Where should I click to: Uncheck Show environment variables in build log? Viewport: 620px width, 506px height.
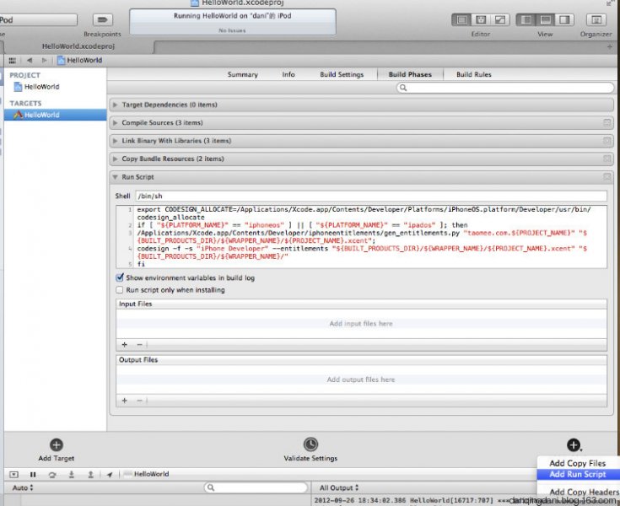click(x=120, y=277)
